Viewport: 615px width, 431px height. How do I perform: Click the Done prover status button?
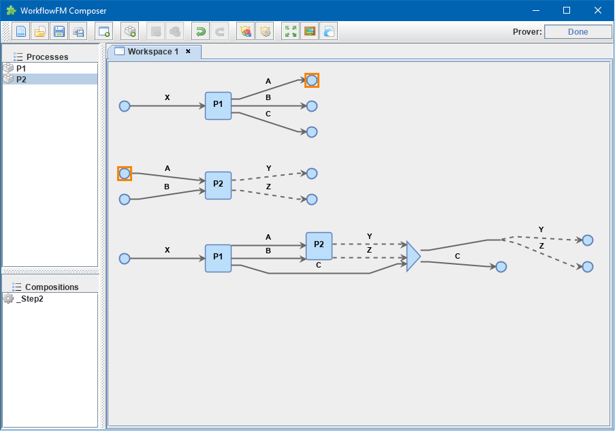[x=578, y=31]
